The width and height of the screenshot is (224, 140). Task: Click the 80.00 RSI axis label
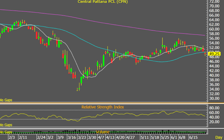214,108
